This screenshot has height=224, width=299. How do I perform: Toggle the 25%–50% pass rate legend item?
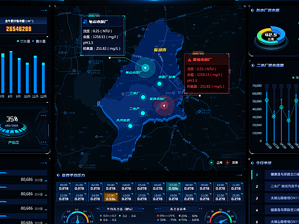(x=188, y=216)
